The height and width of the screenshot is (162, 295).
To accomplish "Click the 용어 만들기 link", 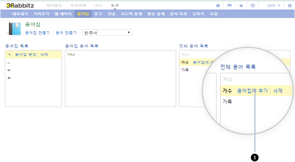I will tap(66, 33).
